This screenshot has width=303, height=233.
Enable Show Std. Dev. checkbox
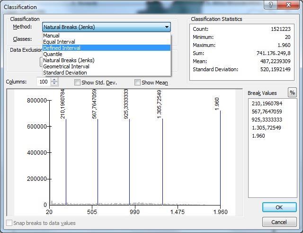click(x=77, y=83)
